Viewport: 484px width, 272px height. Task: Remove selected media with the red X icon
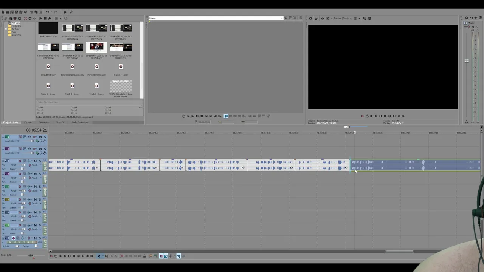(25, 19)
